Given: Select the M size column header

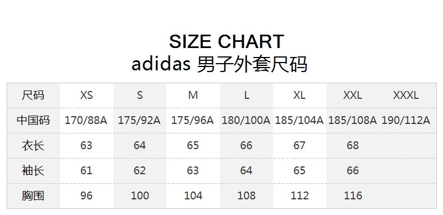Looking at the screenshot, I should tap(193, 95).
